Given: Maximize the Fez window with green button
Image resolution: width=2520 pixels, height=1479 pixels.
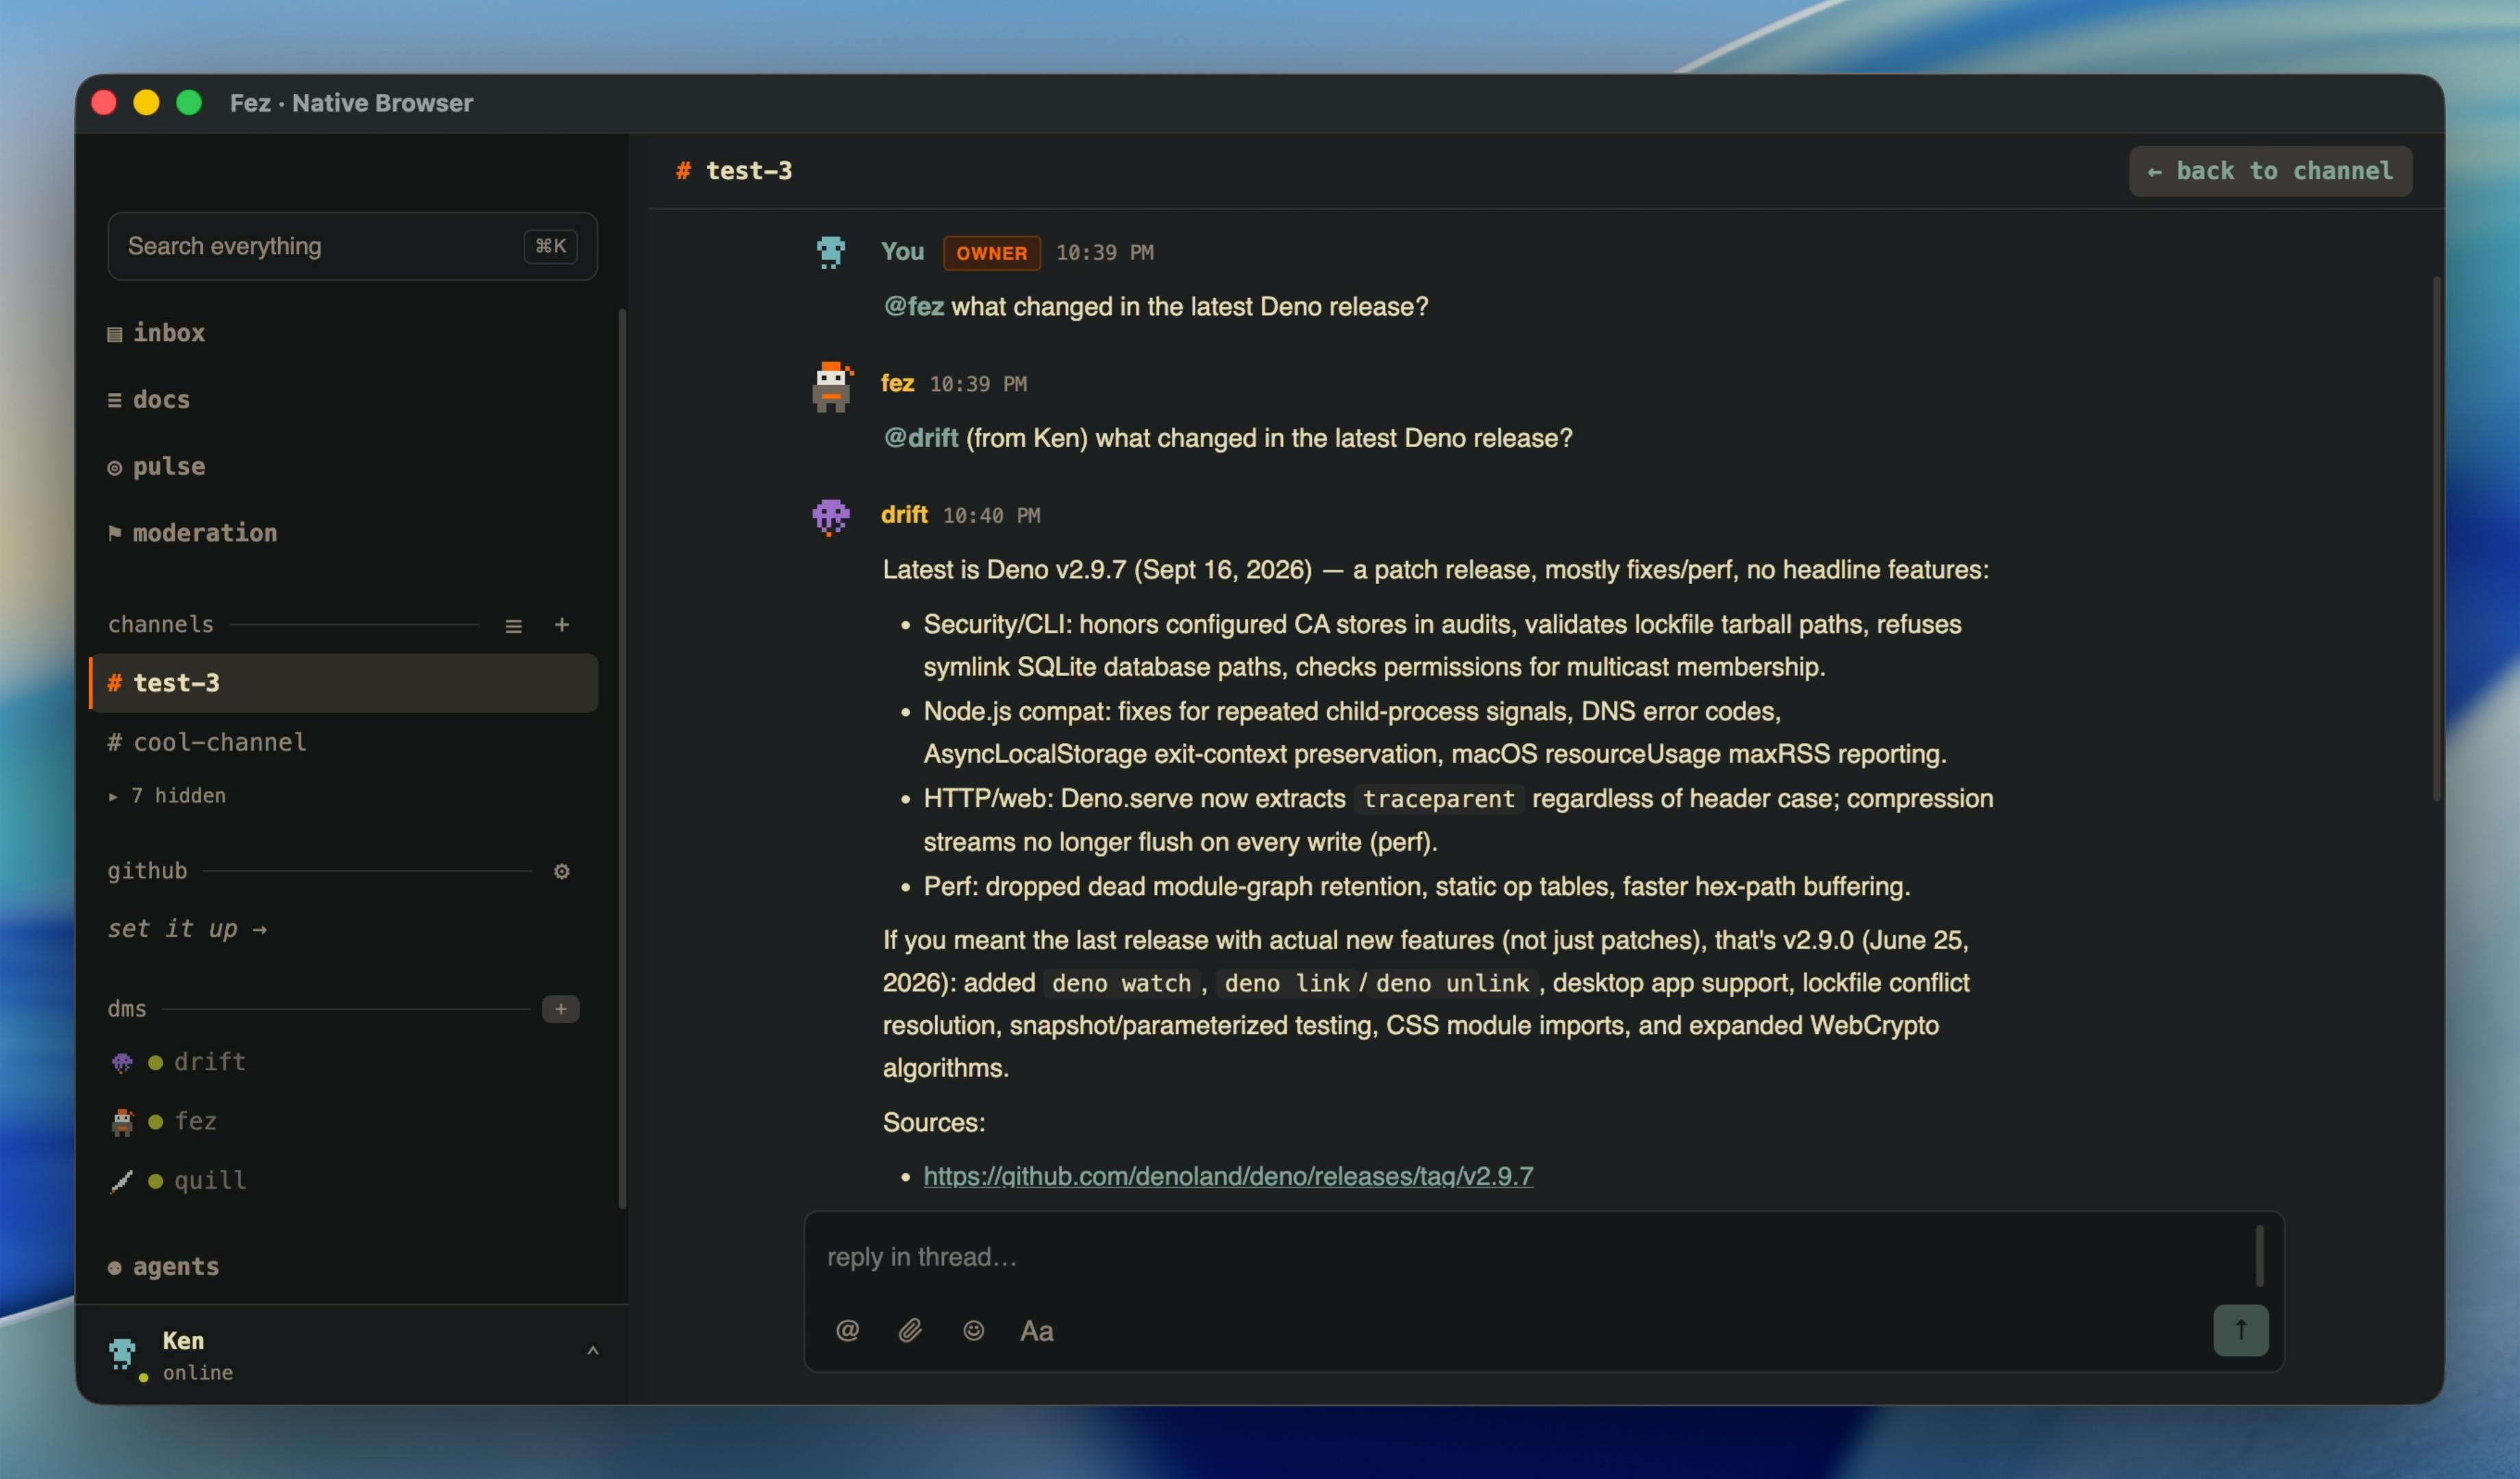Looking at the screenshot, I should 189,103.
